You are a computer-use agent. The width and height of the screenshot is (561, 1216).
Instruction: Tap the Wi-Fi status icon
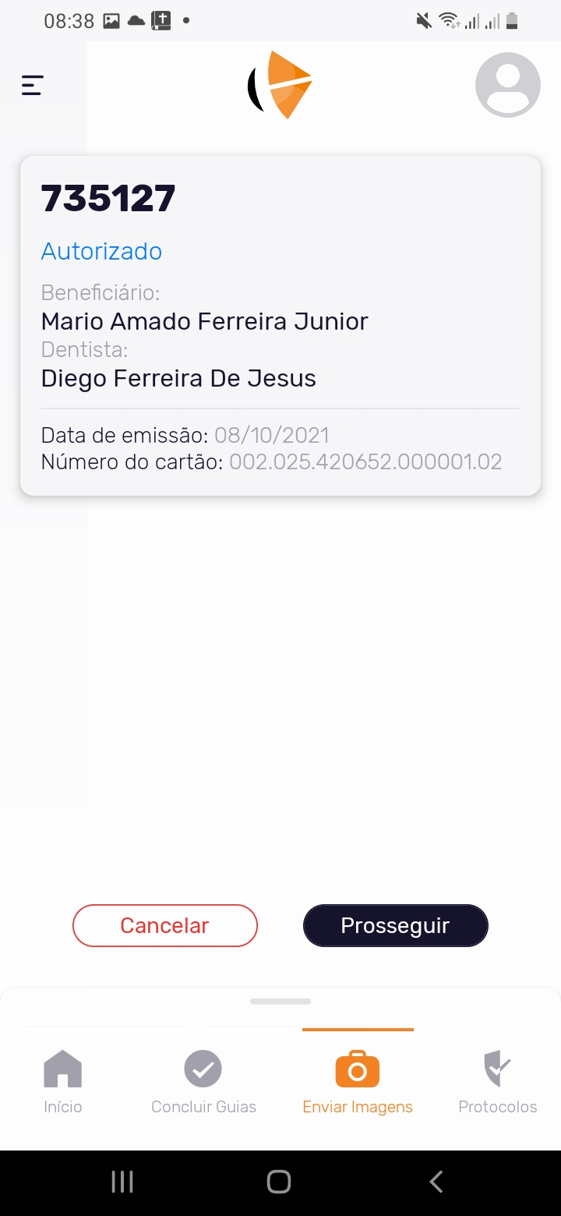click(x=449, y=21)
